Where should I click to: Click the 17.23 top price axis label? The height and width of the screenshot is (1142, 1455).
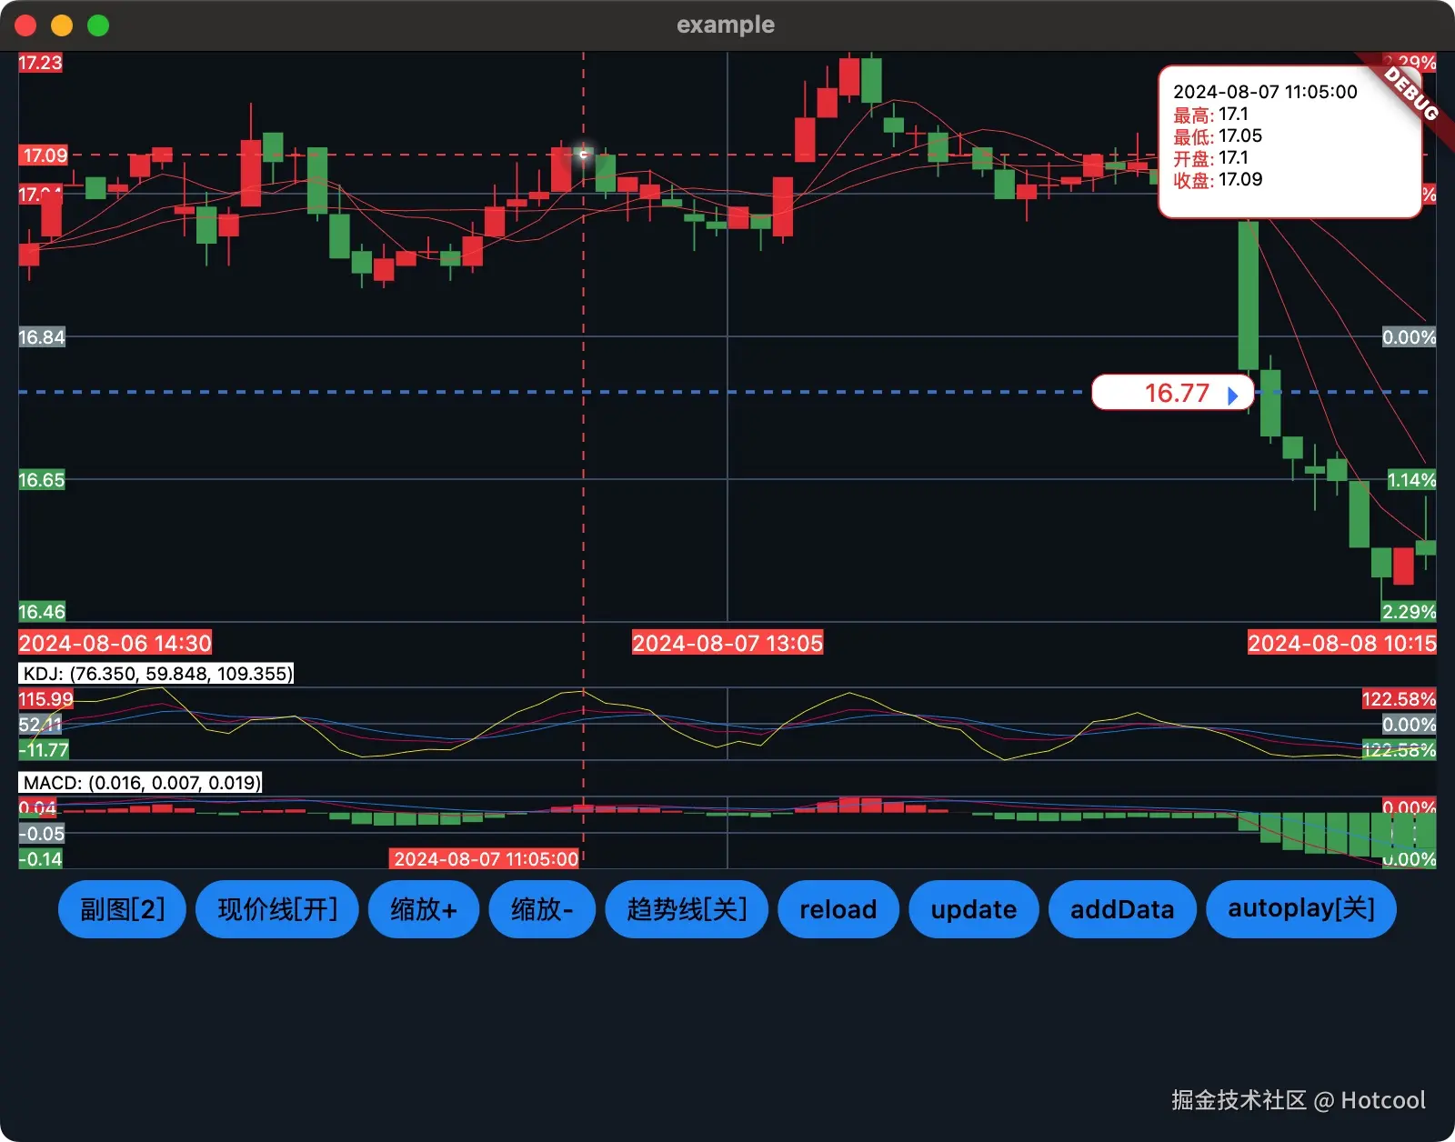click(41, 63)
